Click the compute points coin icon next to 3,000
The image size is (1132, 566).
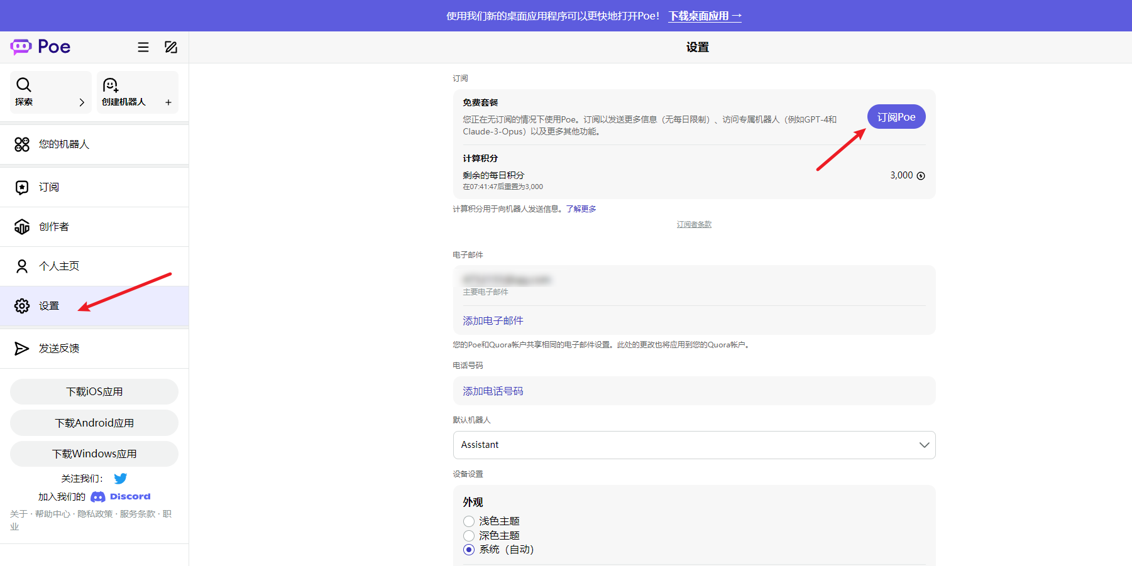pyautogui.click(x=921, y=176)
